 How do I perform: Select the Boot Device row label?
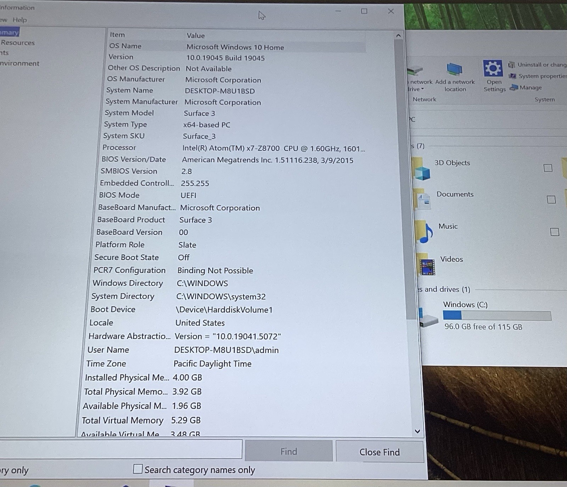point(113,309)
